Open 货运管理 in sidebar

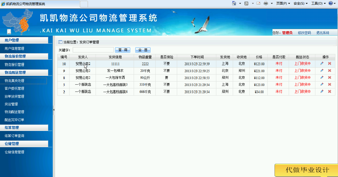tap(11, 104)
